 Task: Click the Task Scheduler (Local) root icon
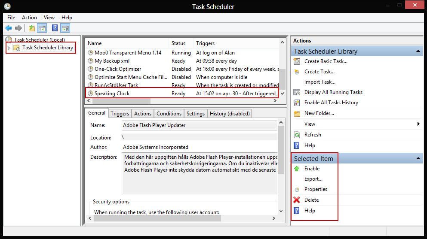9,40
